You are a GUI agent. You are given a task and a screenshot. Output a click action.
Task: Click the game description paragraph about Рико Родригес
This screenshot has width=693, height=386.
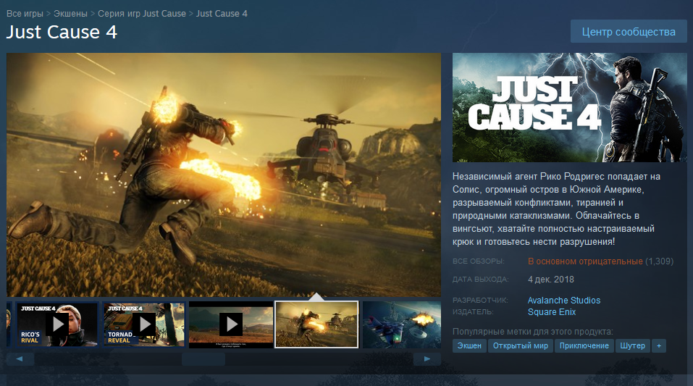[x=556, y=209]
